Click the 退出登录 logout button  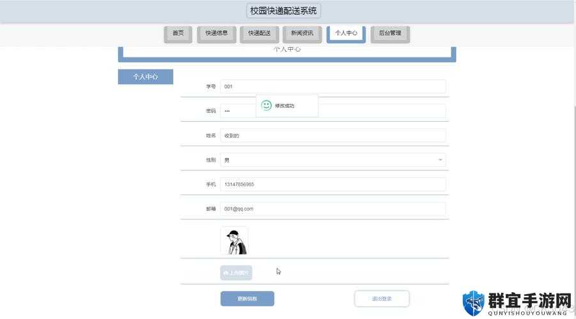point(382,299)
